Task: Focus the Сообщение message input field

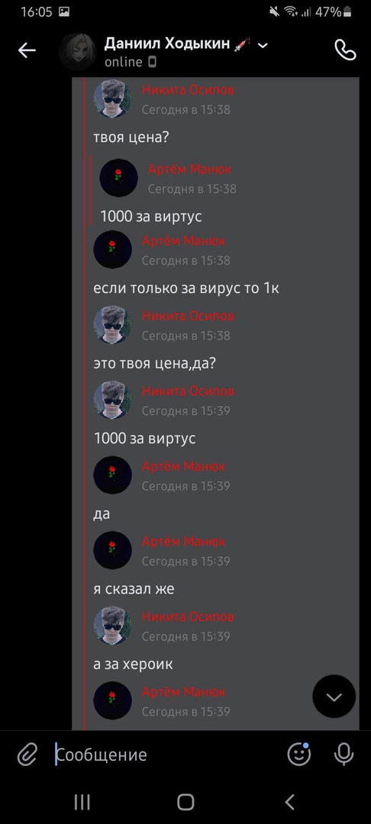Action: pos(168,755)
